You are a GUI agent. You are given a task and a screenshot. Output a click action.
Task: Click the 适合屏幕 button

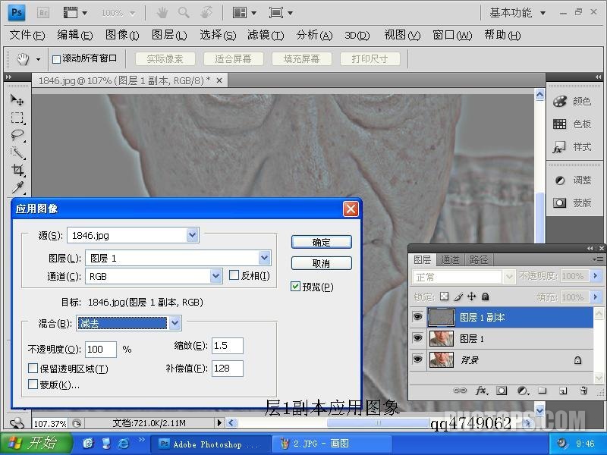tap(233, 59)
